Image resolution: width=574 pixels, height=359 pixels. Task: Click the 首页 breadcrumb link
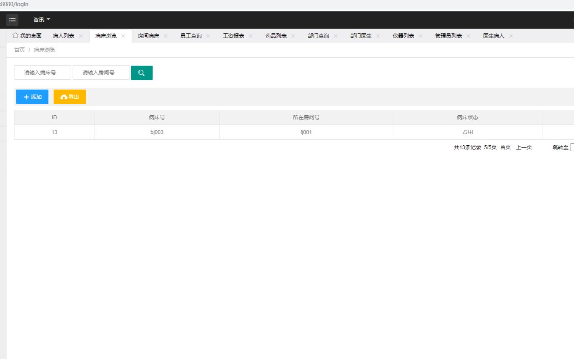tap(19, 50)
